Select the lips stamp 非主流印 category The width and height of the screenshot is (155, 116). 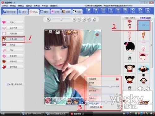[13, 56]
